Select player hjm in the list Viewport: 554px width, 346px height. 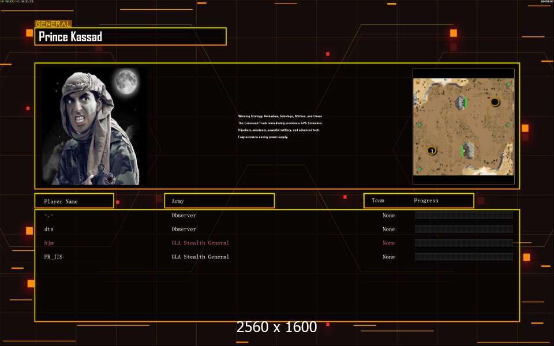[49, 243]
